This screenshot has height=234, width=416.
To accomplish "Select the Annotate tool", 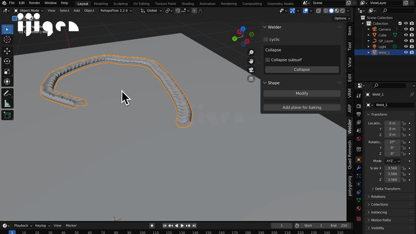I will 7,94.
